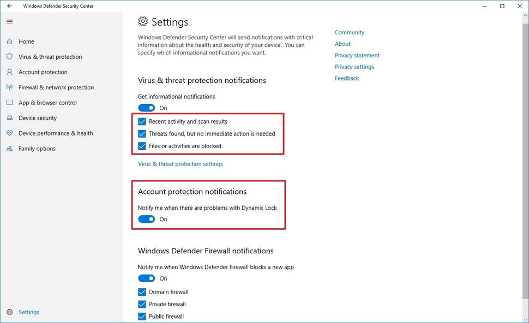Open Virus & threat protection from sidebar

click(50, 56)
